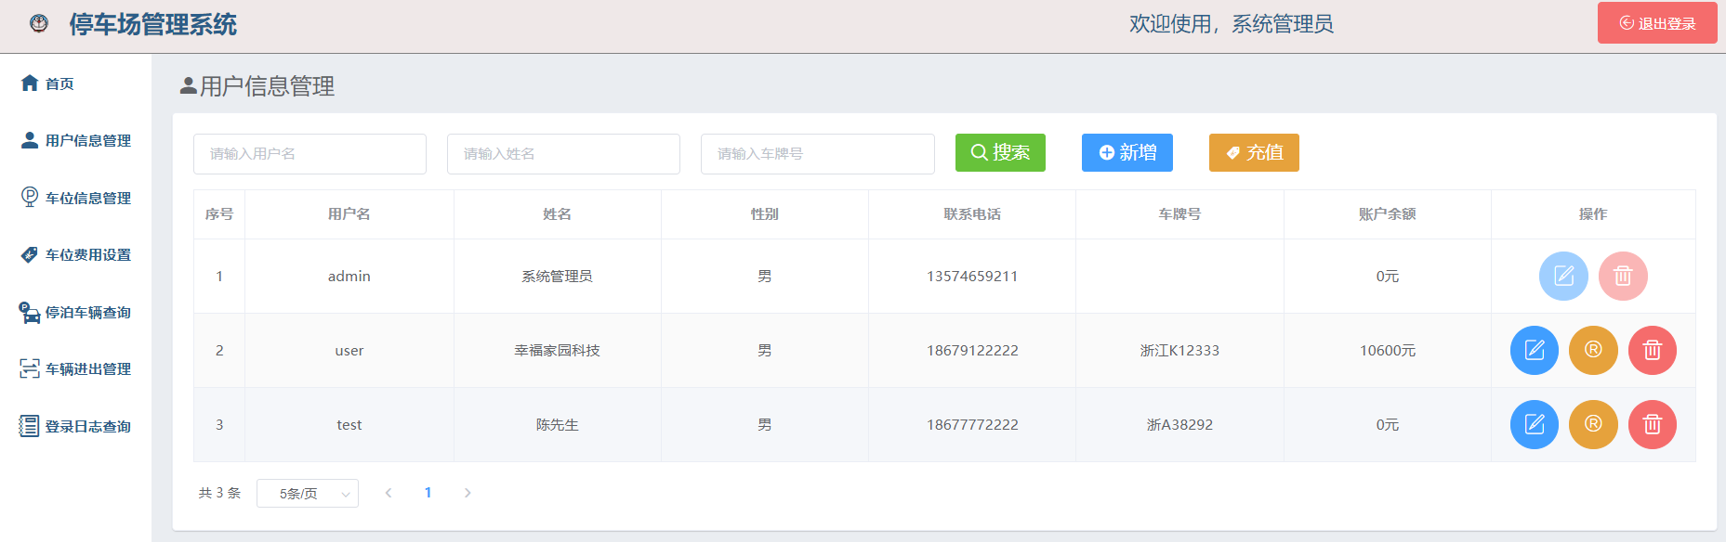This screenshot has height=542, width=1726.
Task: Edit the user row 幸福家园科技
Action: (1535, 350)
